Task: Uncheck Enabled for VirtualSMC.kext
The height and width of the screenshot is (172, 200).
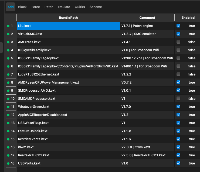Action: click(178, 34)
